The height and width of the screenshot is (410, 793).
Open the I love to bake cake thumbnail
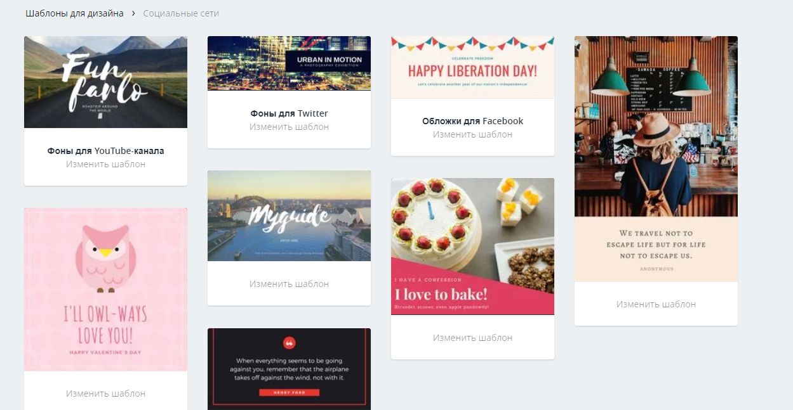[472, 247]
